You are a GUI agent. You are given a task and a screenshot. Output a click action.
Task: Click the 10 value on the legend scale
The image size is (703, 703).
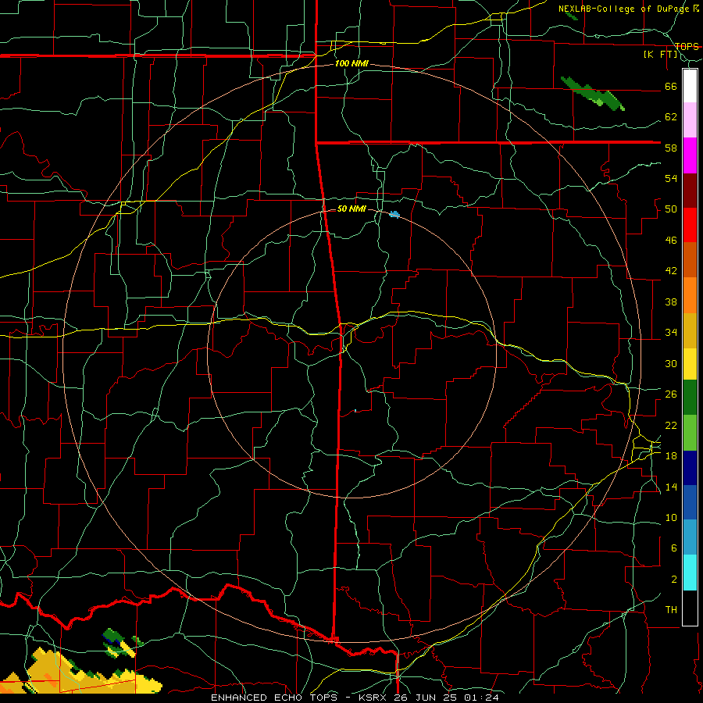coord(671,517)
